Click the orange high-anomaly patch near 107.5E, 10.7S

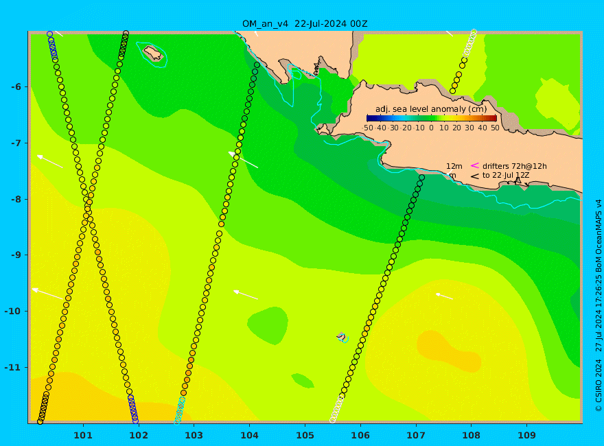[449, 351]
